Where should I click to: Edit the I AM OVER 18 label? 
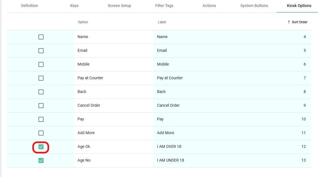coord(169,147)
